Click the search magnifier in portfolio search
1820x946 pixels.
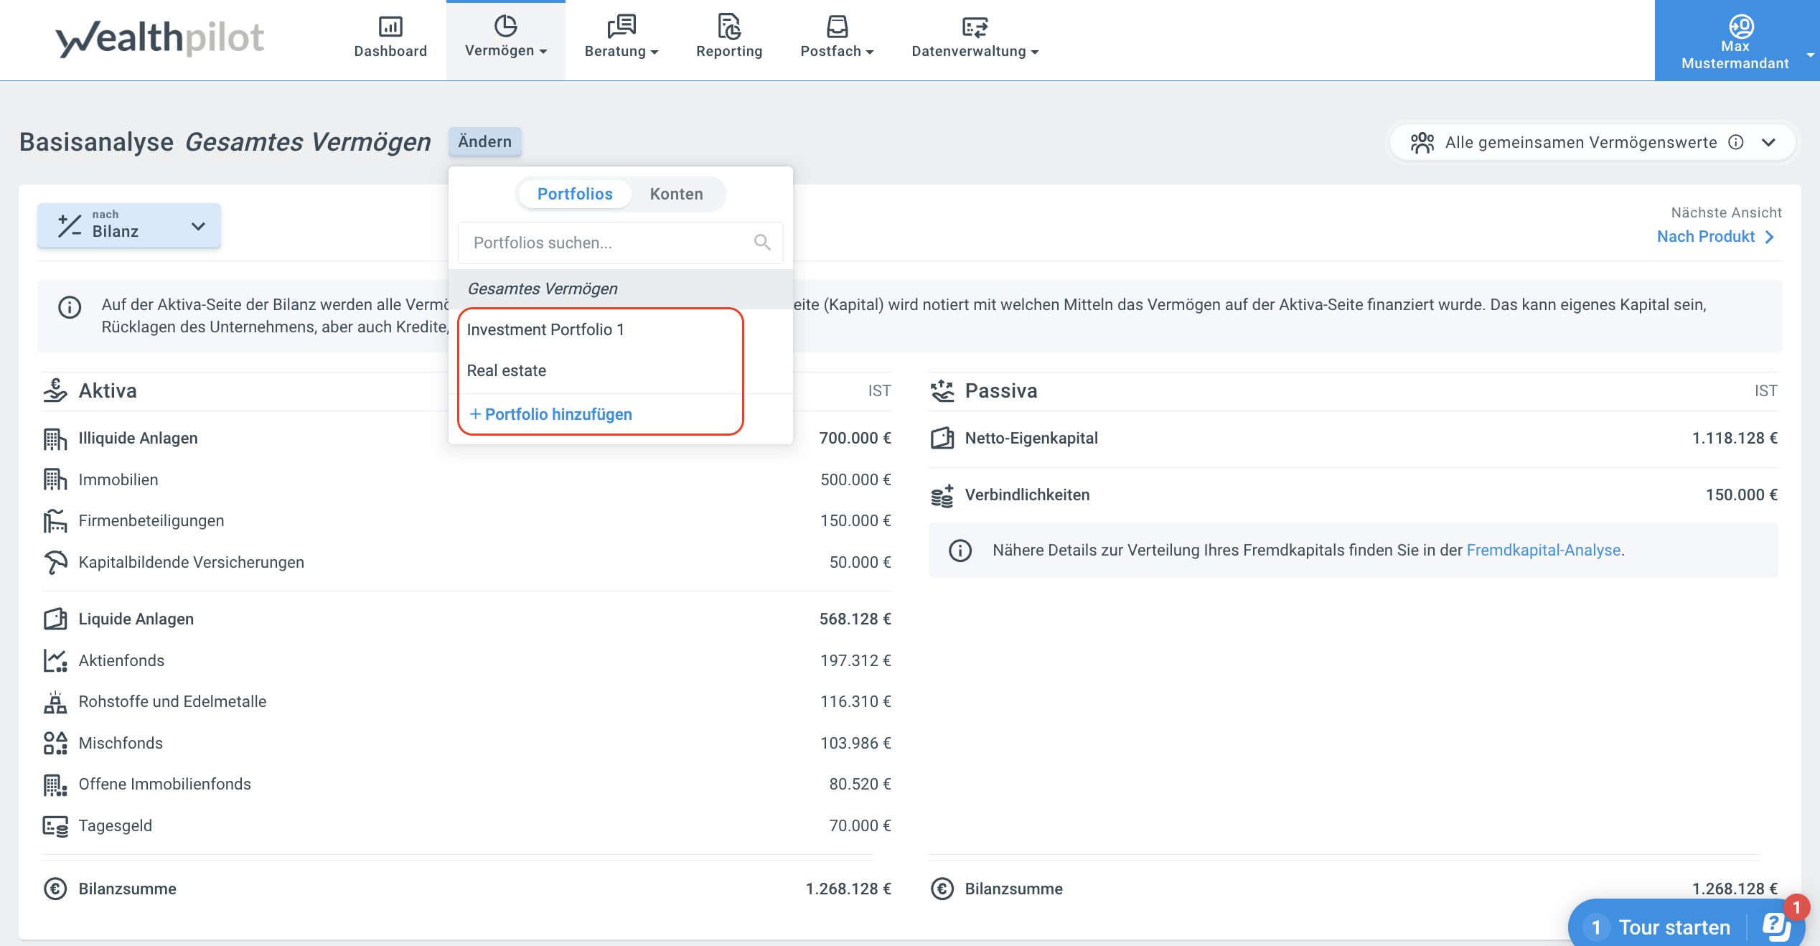[x=762, y=243]
